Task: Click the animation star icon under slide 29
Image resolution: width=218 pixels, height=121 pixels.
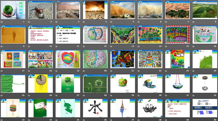Action: [111, 95]
